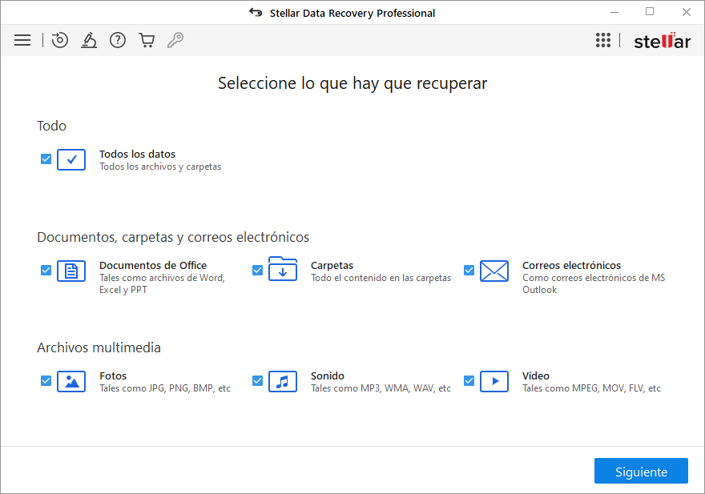The width and height of the screenshot is (705, 494).
Task: Click the Fotos picture icon
Action: (x=71, y=381)
